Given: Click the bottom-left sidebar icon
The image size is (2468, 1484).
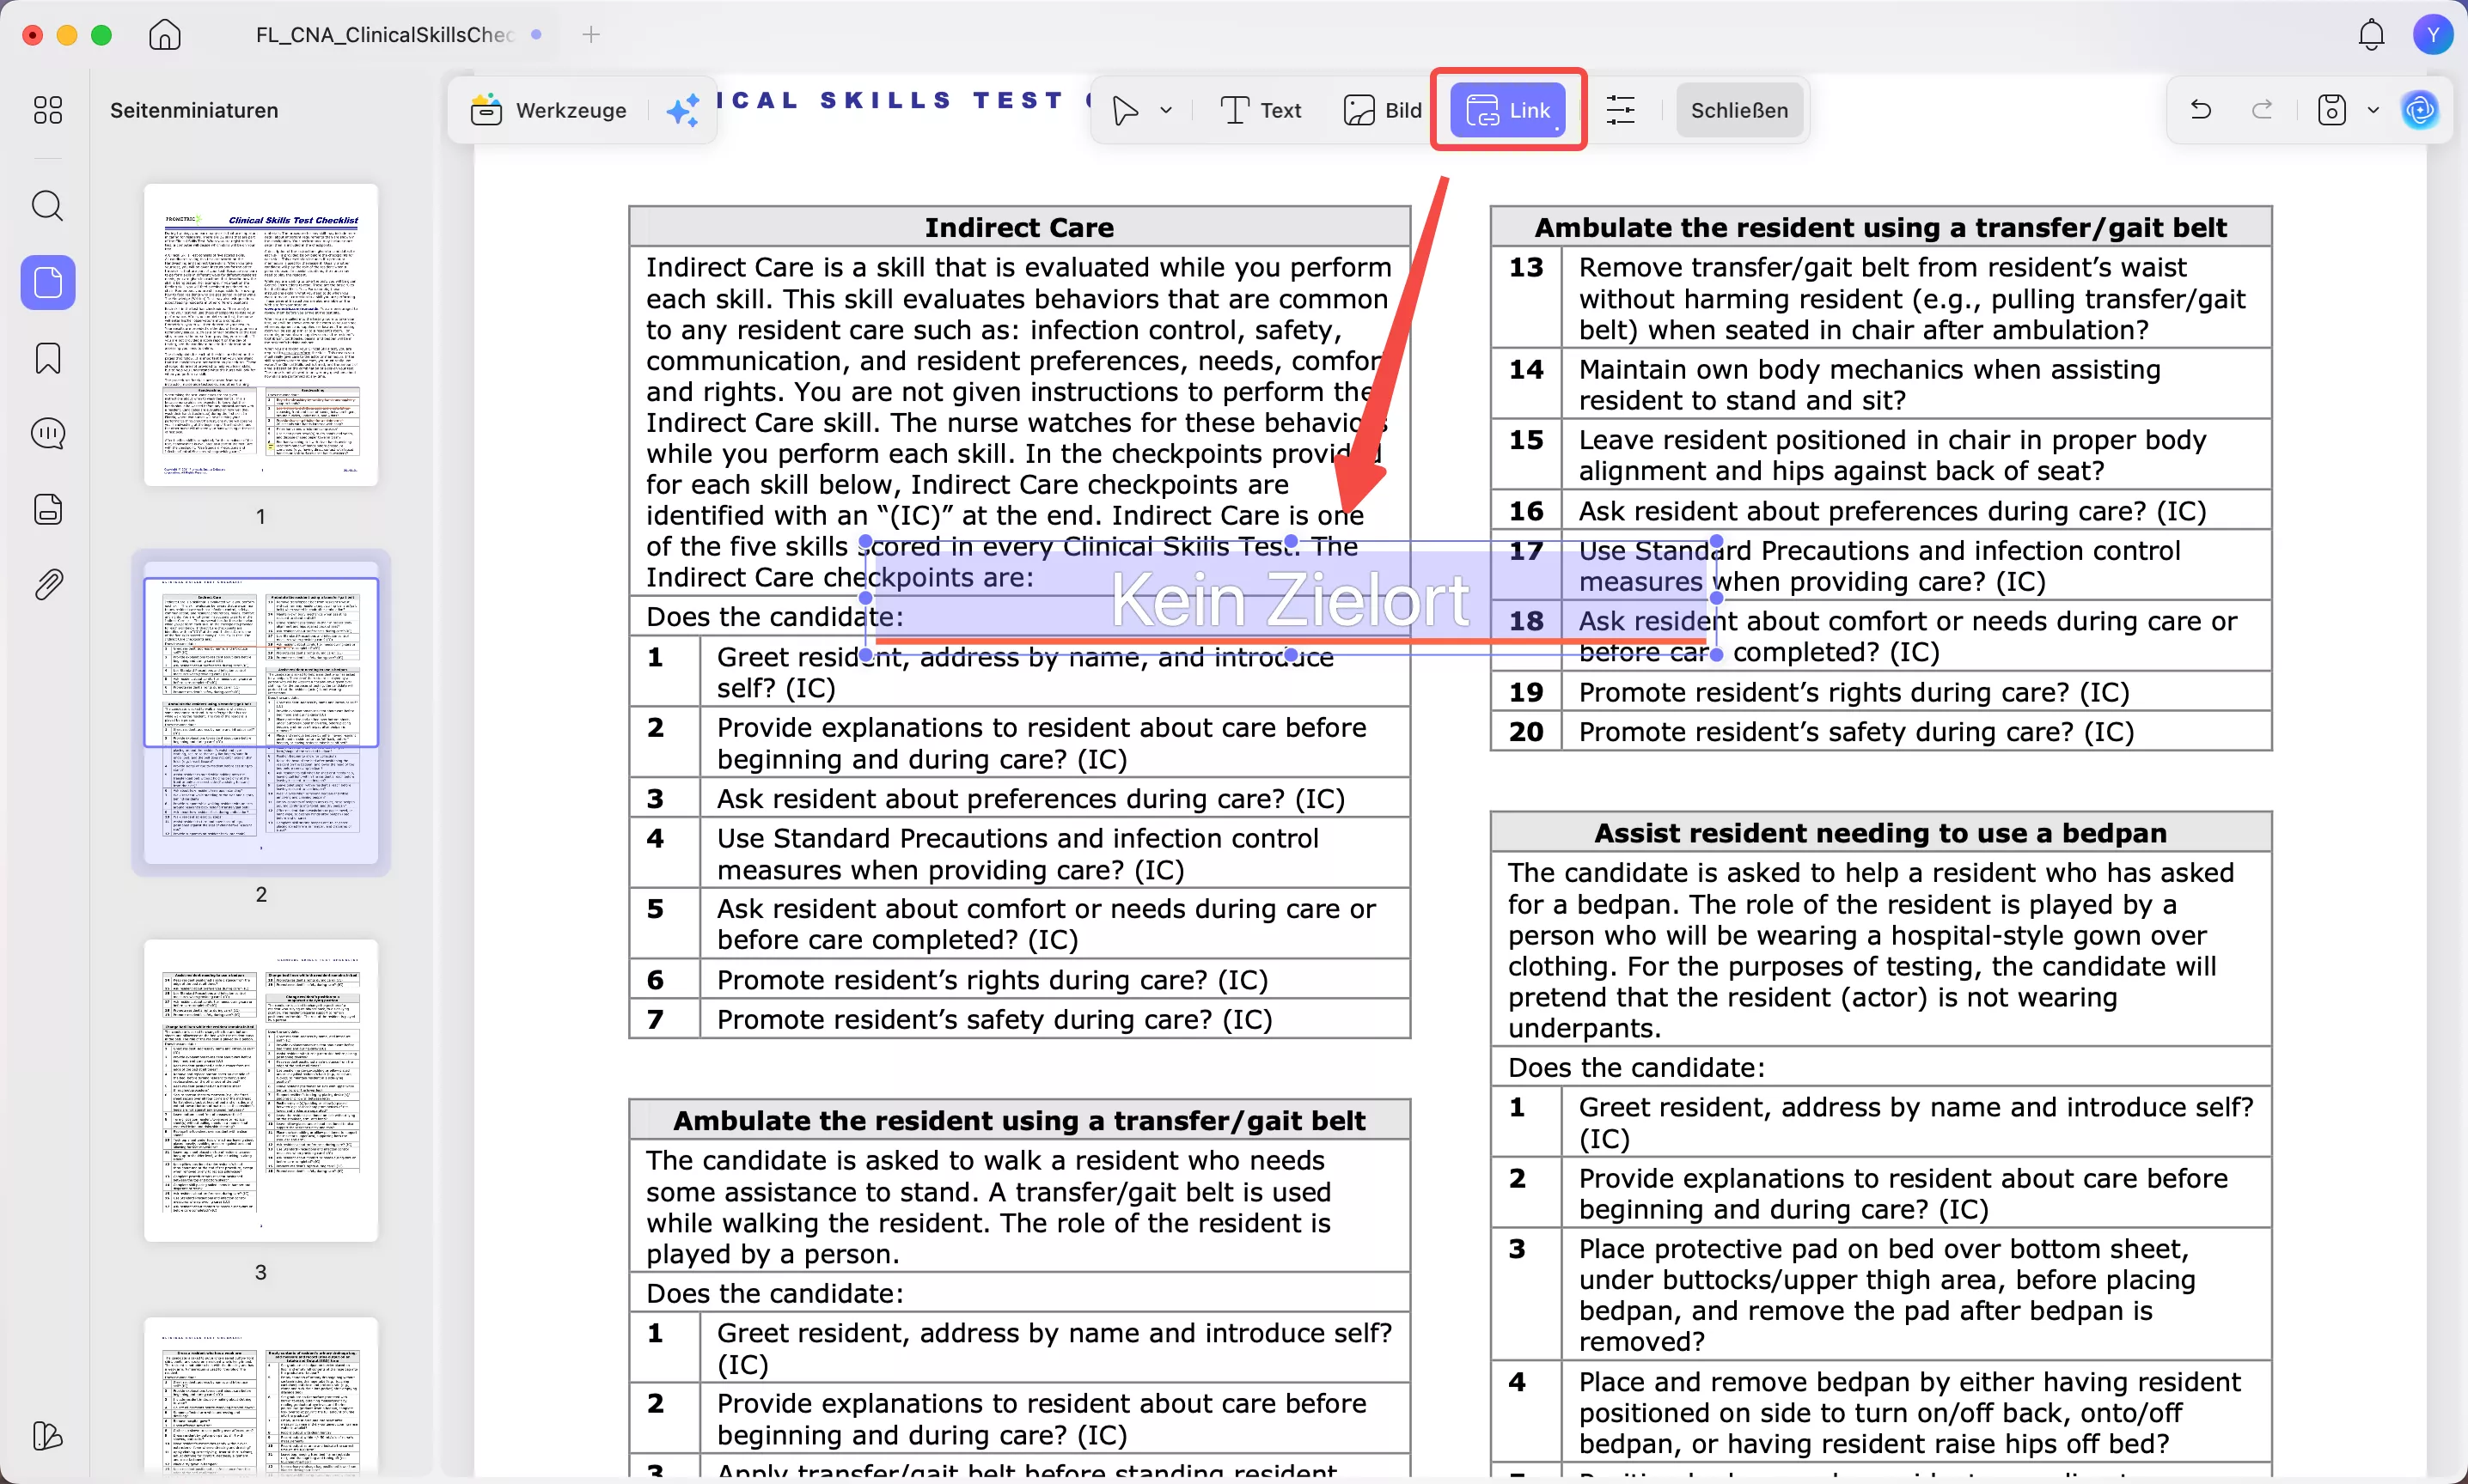Looking at the screenshot, I should tap(48, 1436).
